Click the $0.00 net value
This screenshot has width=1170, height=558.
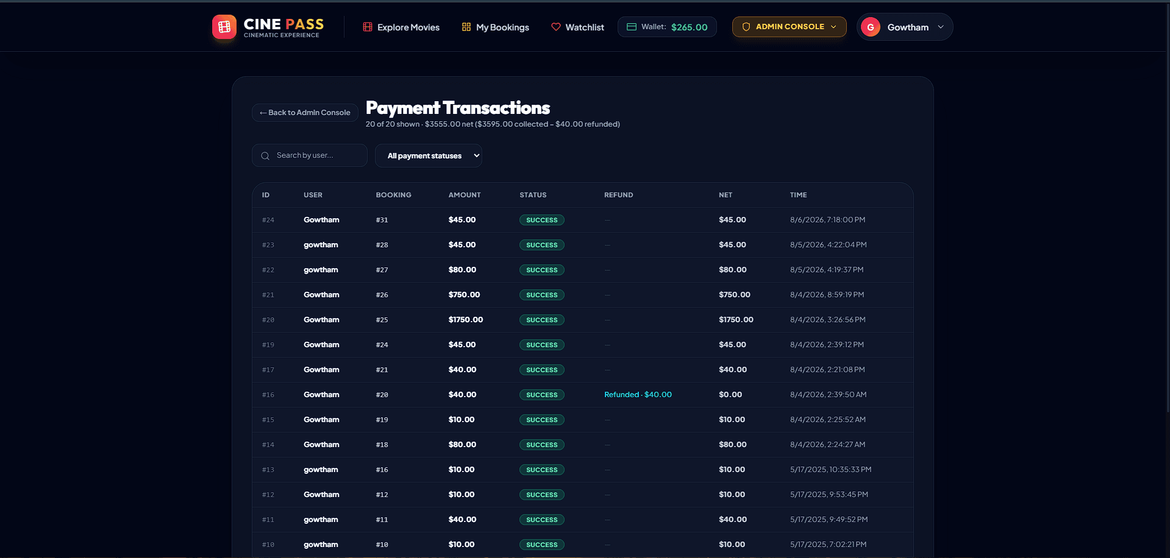[x=730, y=395]
